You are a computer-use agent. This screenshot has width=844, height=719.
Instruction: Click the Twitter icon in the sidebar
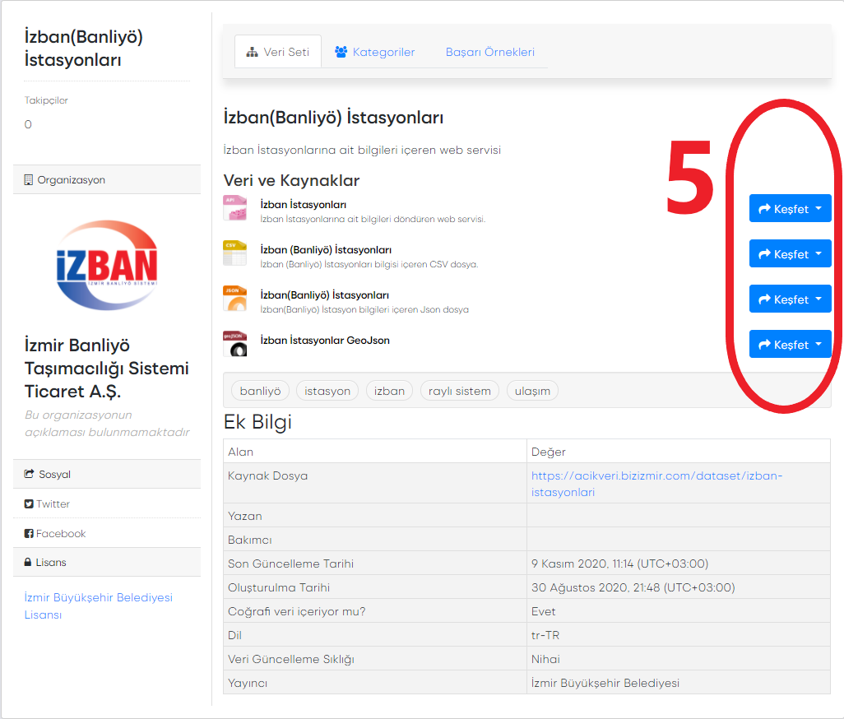pyautogui.click(x=29, y=504)
